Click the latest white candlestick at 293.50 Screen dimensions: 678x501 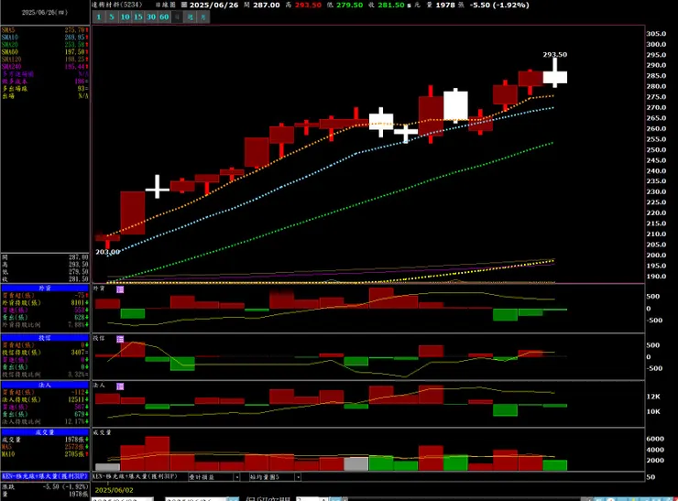tap(554, 77)
